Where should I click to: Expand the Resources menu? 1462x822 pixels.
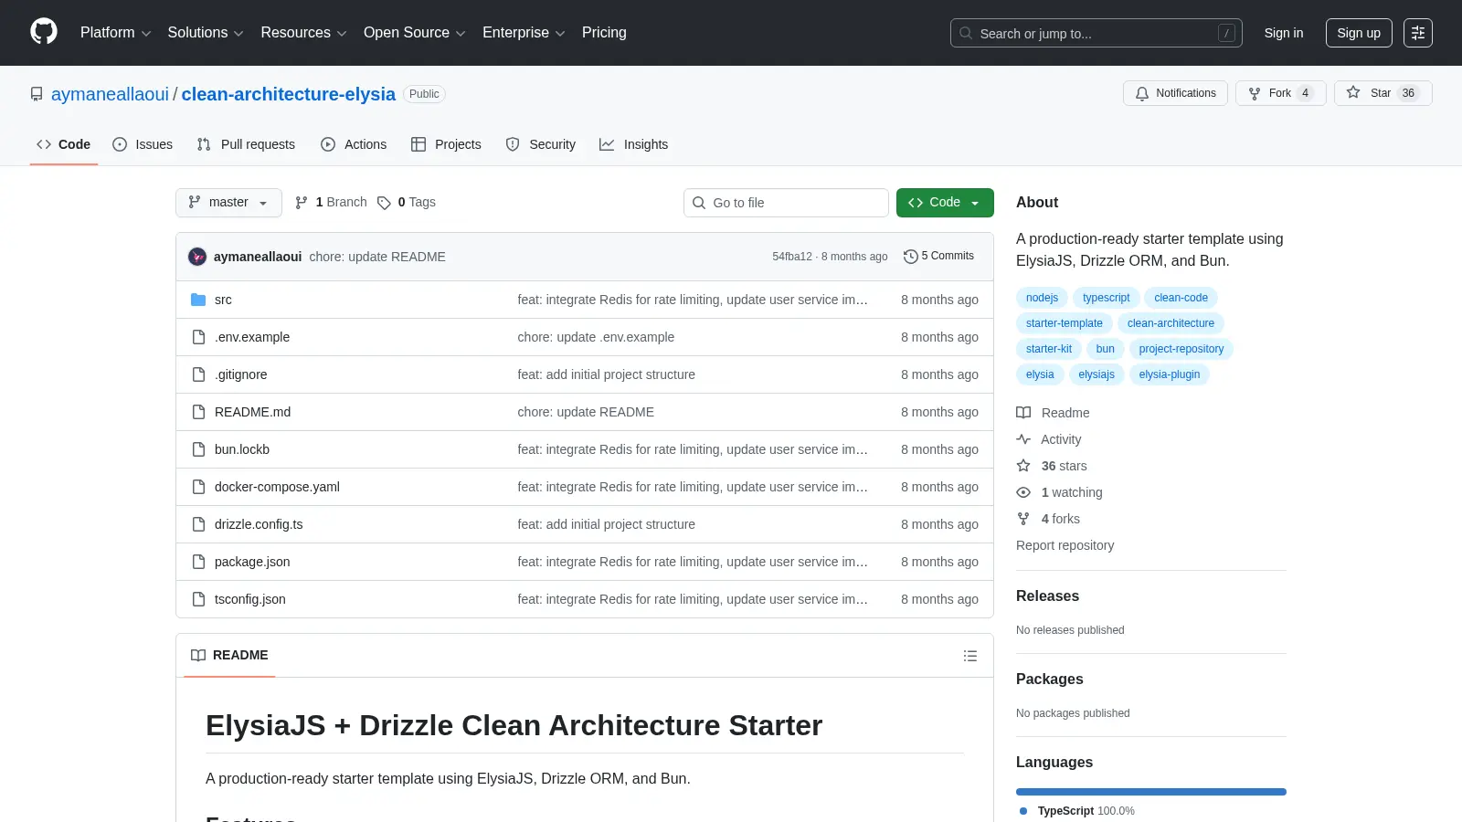303,33
